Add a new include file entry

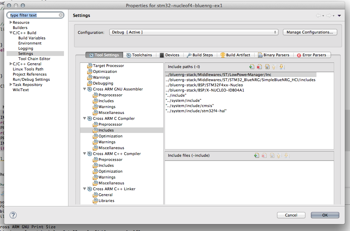[x=257, y=155]
